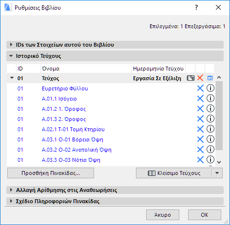Viewport: 230px width, 225px height.
Task: Click the Ημερομηνία Τεύχους column header
Action: pos(158,69)
